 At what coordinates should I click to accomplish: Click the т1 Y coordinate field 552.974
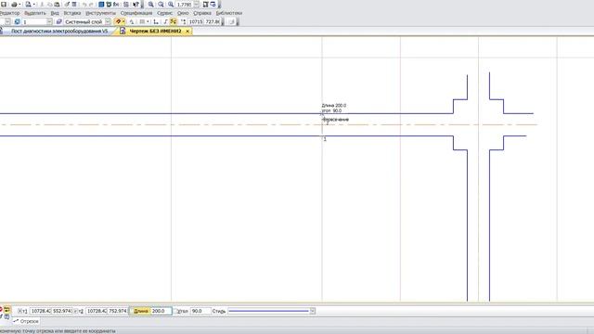tap(62, 311)
